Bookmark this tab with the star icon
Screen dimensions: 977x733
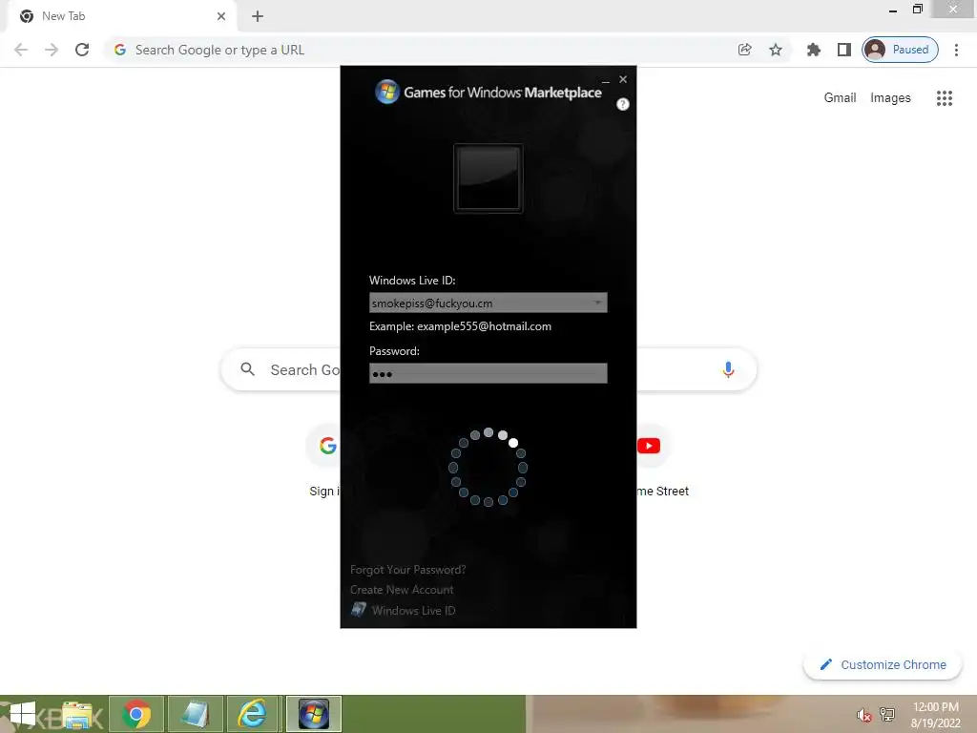pyautogui.click(x=775, y=50)
